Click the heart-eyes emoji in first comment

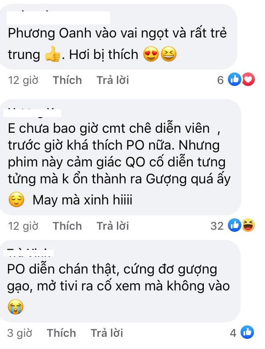pos(151,54)
